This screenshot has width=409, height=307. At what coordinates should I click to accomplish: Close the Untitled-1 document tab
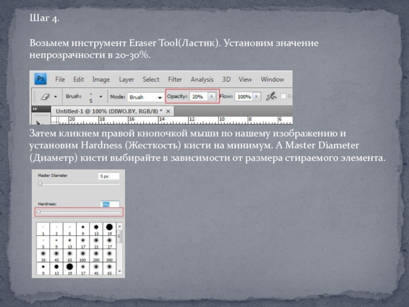click(x=169, y=111)
